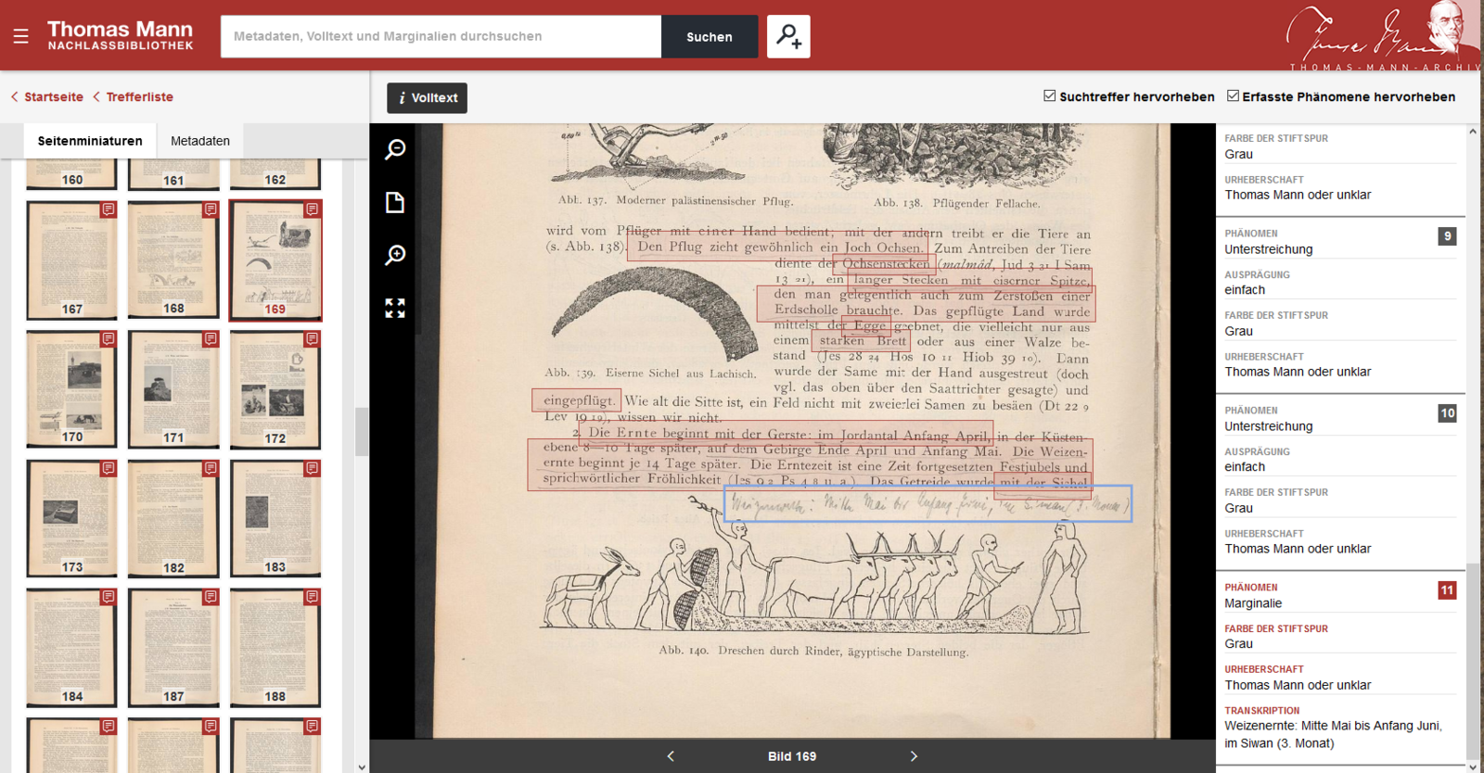Viewport: 1484px width, 773px height.
Task: Click the Suchen button
Action: (x=710, y=36)
